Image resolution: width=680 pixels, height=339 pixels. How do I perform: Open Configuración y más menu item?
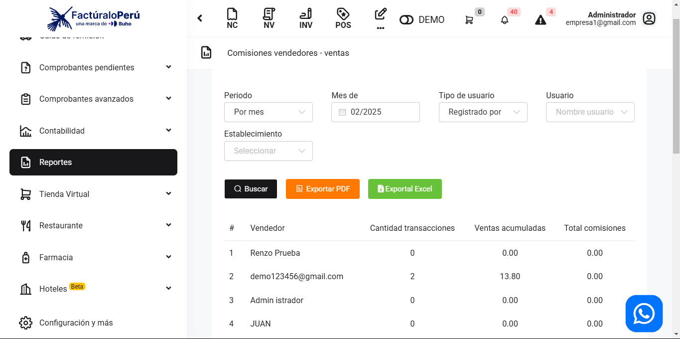[x=76, y=323]
